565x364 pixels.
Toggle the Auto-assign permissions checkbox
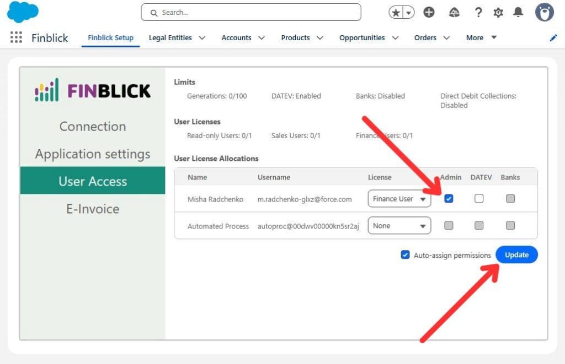point(405,254)
